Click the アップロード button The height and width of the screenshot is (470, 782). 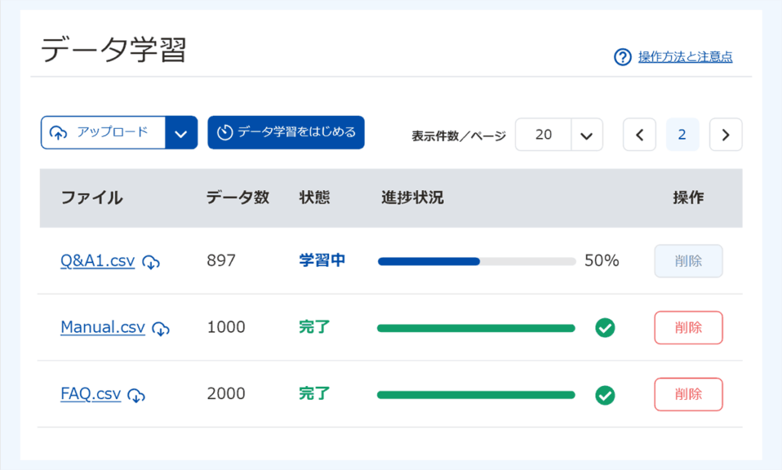[x=103, y=133]
